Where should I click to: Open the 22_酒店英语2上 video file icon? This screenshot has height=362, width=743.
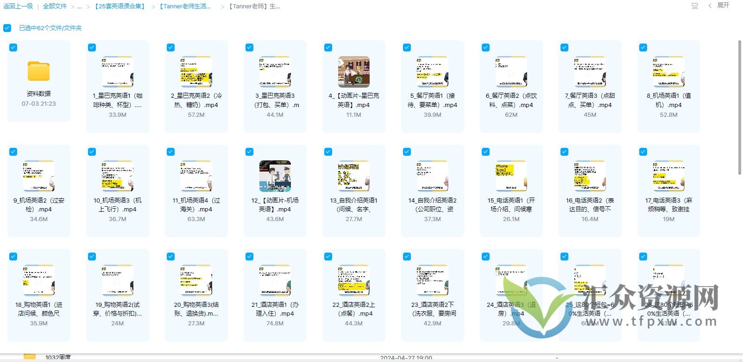353,280
